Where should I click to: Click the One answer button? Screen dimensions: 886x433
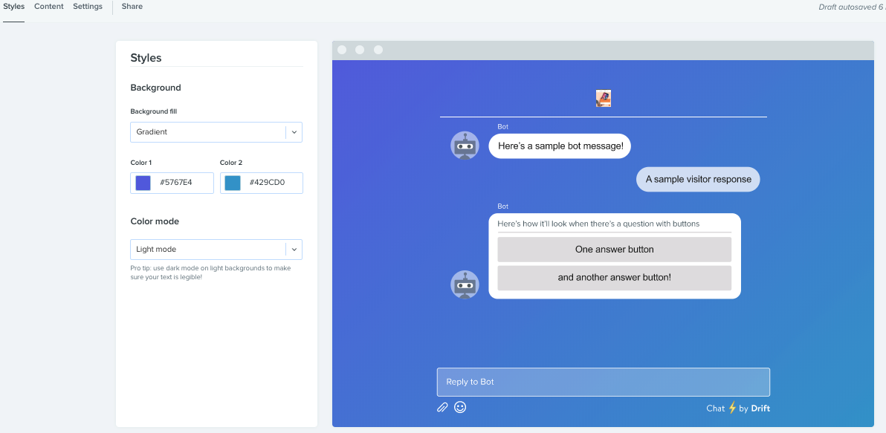[x=614, y=250]
